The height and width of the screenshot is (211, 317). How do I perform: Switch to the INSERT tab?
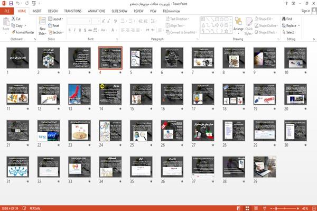point(37,11)
